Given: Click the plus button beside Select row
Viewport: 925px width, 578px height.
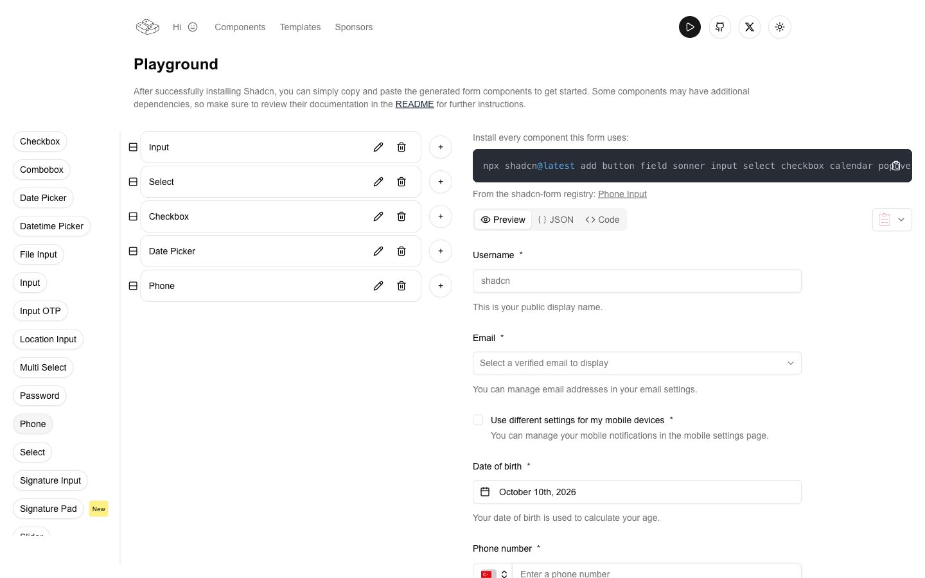Looking at the screenshot, I should coord(441,182).
